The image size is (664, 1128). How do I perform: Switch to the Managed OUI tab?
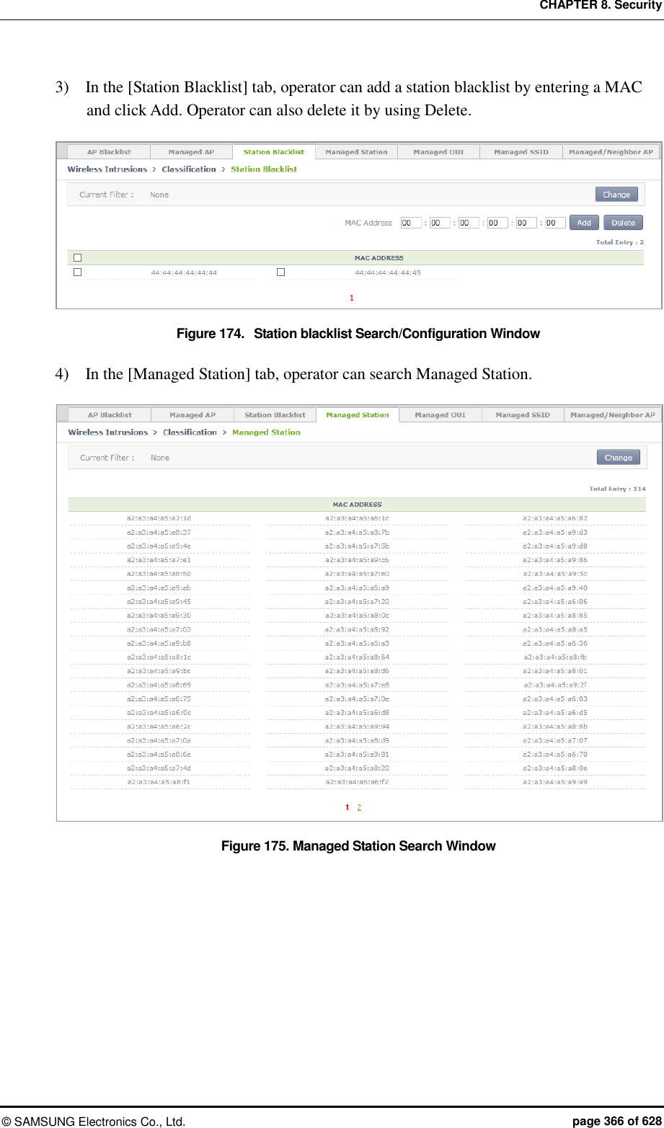pos(438,151)
